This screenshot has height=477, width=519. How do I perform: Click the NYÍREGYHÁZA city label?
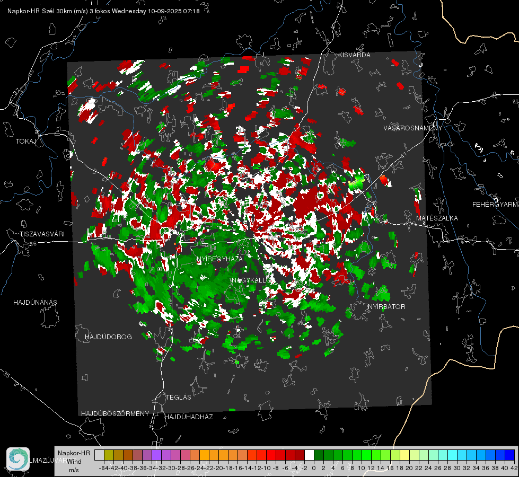coord(219,259)
